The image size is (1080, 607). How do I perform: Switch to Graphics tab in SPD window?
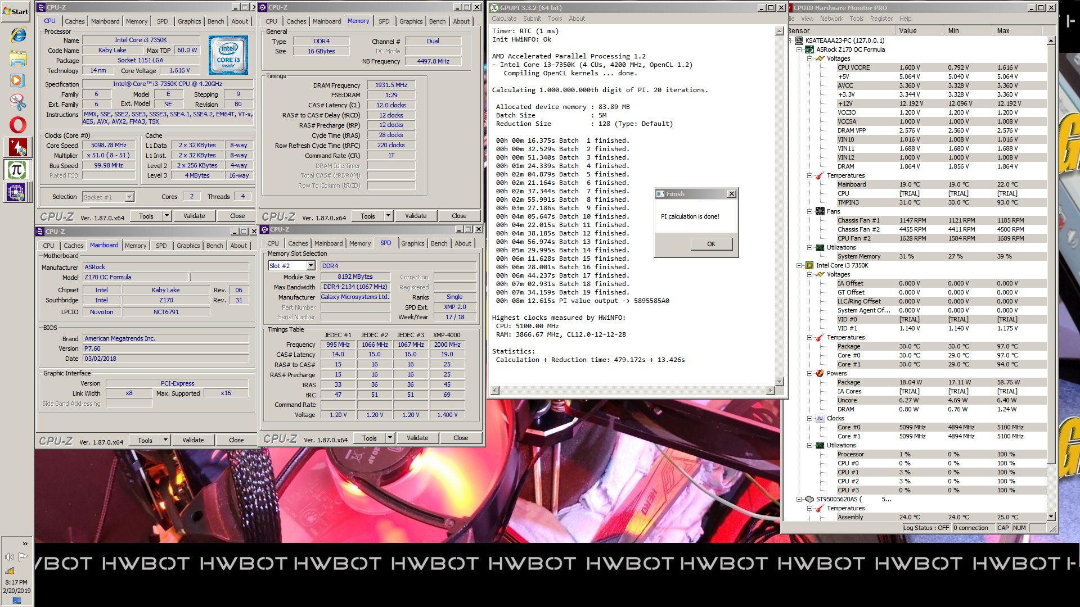(x=412, y=243)
